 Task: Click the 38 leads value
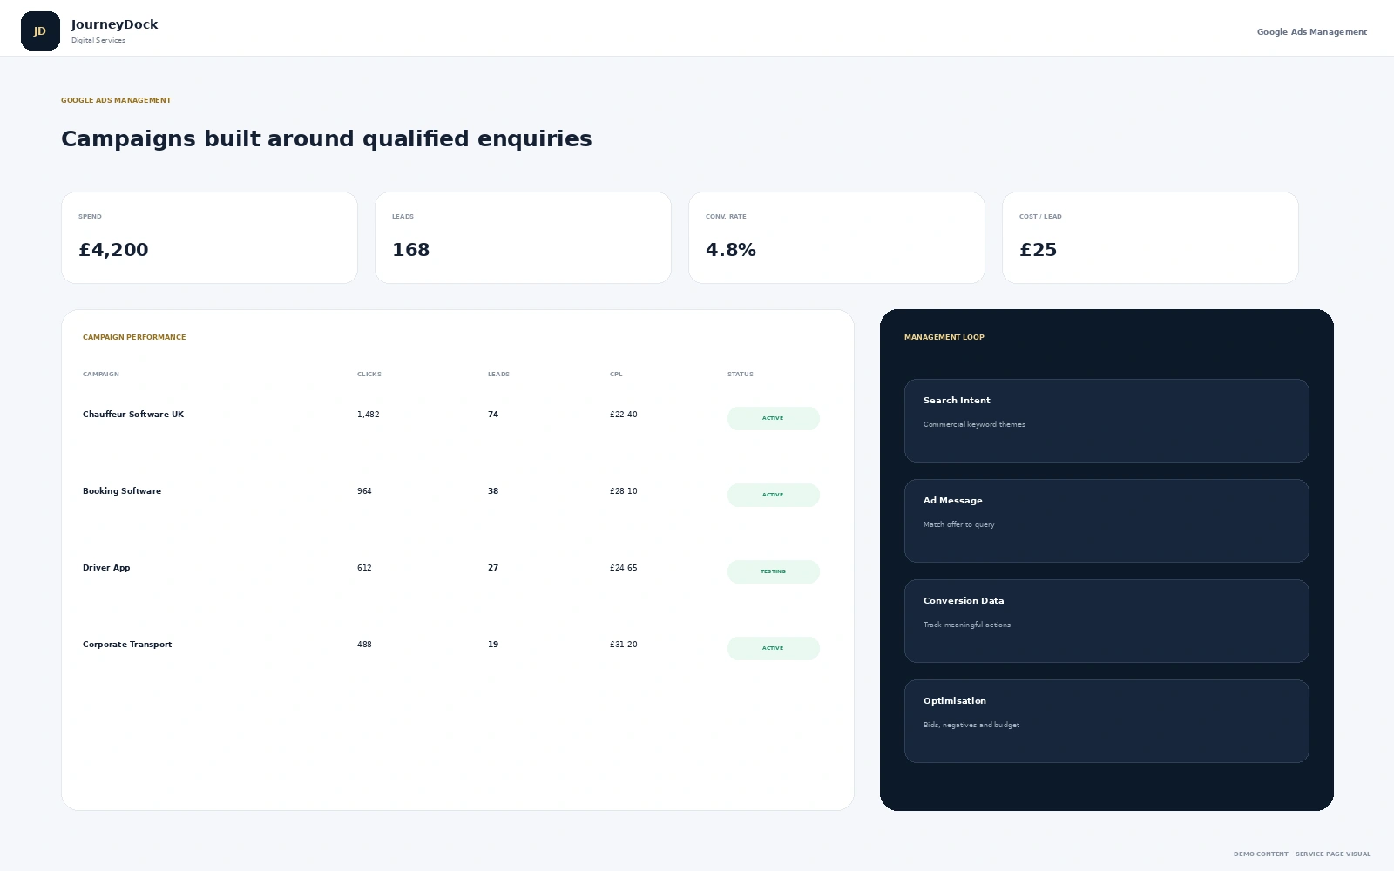[x=493, y=491]
